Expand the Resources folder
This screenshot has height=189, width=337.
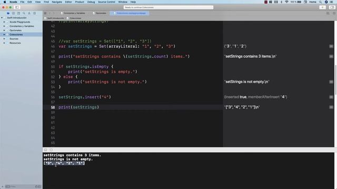[x=4, y=43]
